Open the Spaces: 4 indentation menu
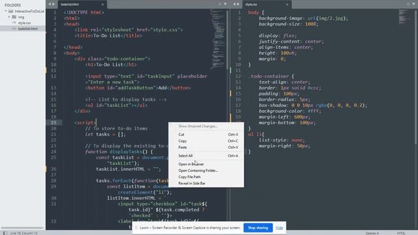 click(x=372, y=233)
